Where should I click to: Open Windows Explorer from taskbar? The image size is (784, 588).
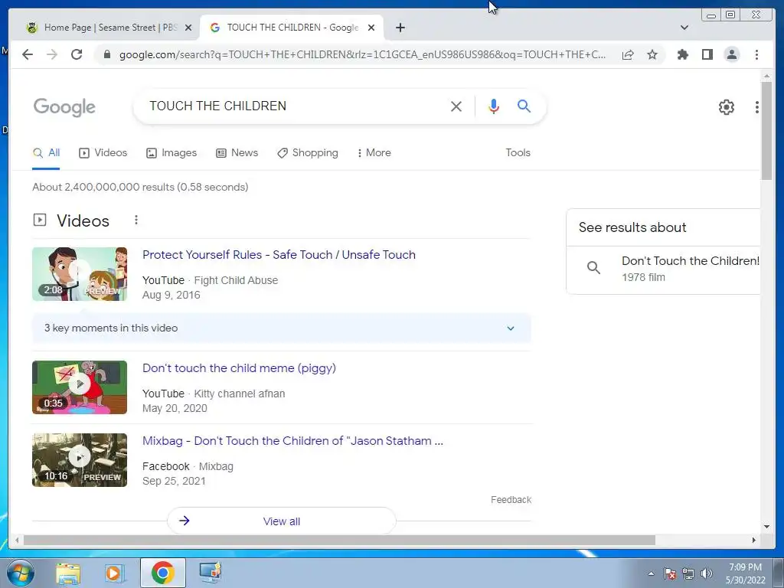[68, 573]
